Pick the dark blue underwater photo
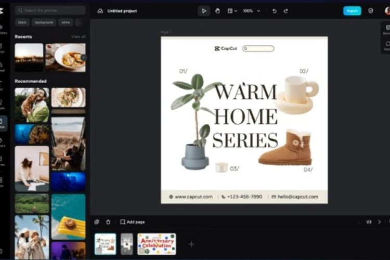Screen dimensions: 390x260 click(69, 182)
